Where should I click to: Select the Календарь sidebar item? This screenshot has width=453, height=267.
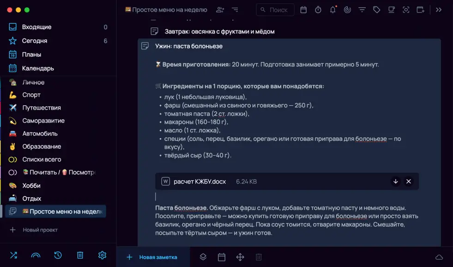38,68
